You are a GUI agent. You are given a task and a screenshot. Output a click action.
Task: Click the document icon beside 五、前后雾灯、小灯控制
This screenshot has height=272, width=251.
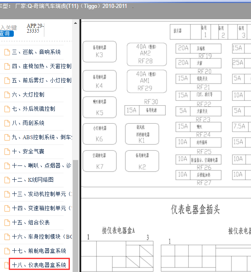point(7,81)
